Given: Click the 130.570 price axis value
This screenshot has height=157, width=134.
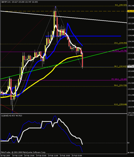Looking at the screenshot, I should click(x=131, y=107).
